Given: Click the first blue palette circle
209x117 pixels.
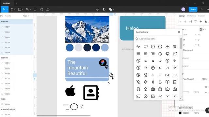Looking at the screenshot, I should pos(70,48).
